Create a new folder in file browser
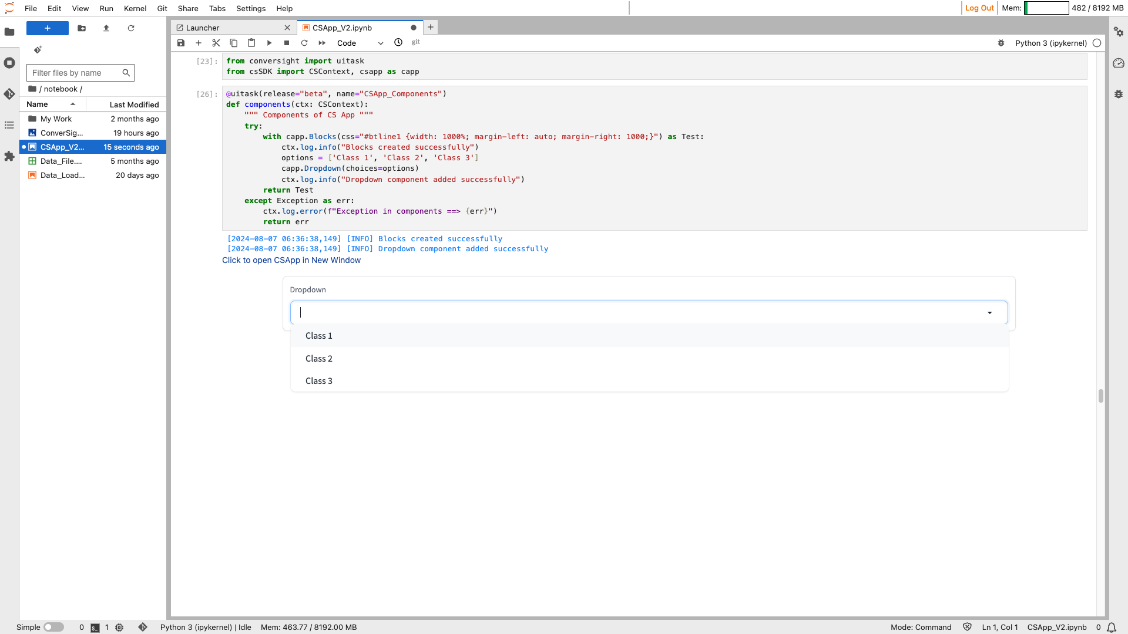Image resolution: width=1128 pixels, height=634 pixels. tap(82, 28)
